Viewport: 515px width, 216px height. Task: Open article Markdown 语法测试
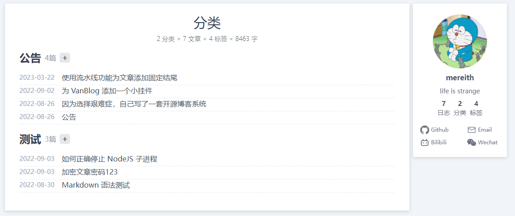pos(96,185)
